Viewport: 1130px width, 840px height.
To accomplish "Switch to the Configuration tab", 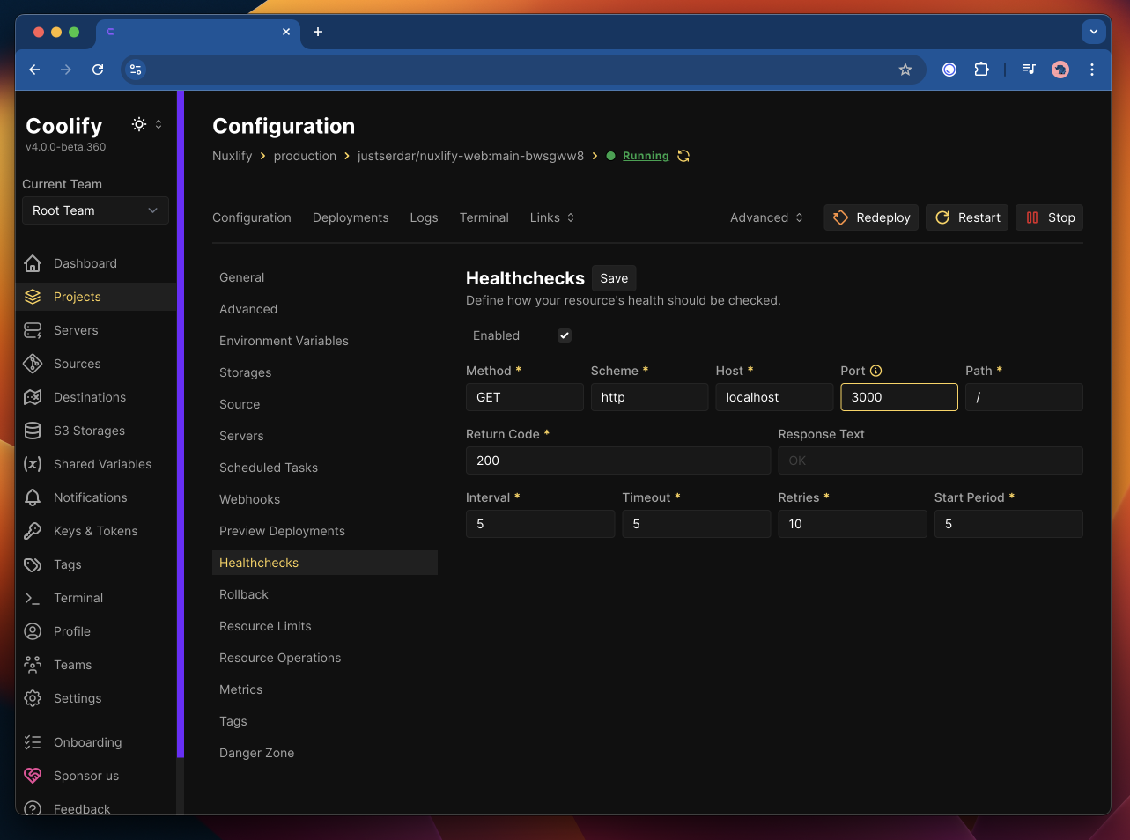I will pos(252,217).
